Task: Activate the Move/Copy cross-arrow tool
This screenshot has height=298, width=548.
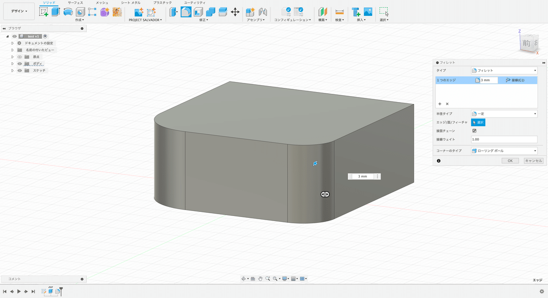Action: click(235, 12)
